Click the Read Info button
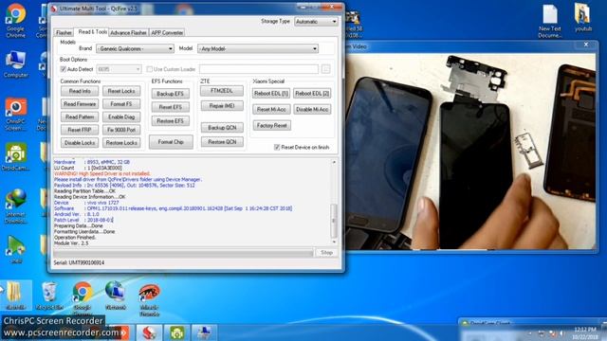The height and width of the screenshot is (341, 607). [80, 91]
